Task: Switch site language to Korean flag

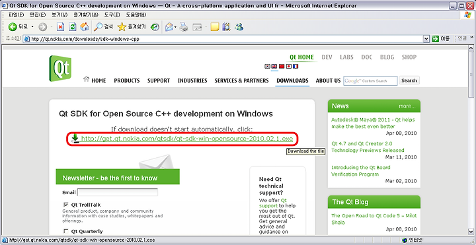Action: (x=267, y=66)
